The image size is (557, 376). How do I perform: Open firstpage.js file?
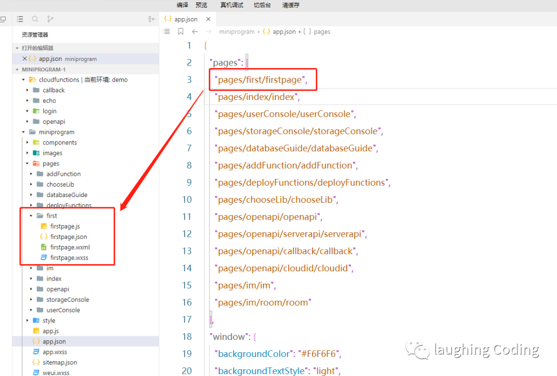coord(65,226)
